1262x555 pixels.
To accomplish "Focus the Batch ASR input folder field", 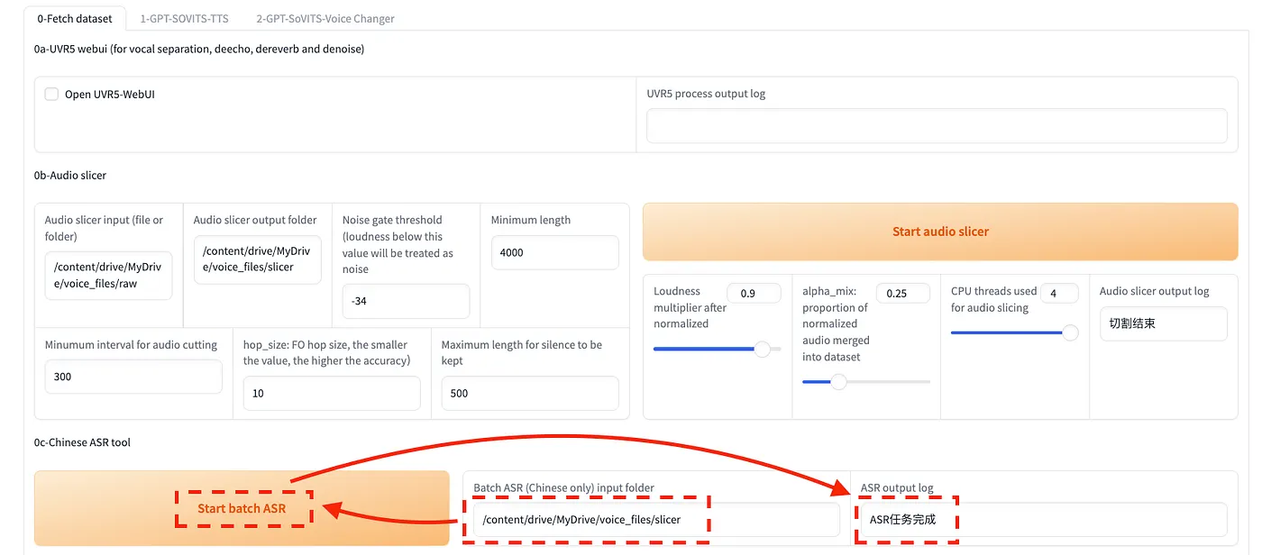I will tap(656, 520).
